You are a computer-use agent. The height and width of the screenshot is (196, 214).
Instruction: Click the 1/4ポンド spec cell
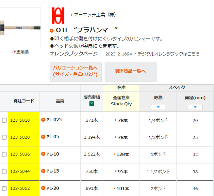coord(158,120)
